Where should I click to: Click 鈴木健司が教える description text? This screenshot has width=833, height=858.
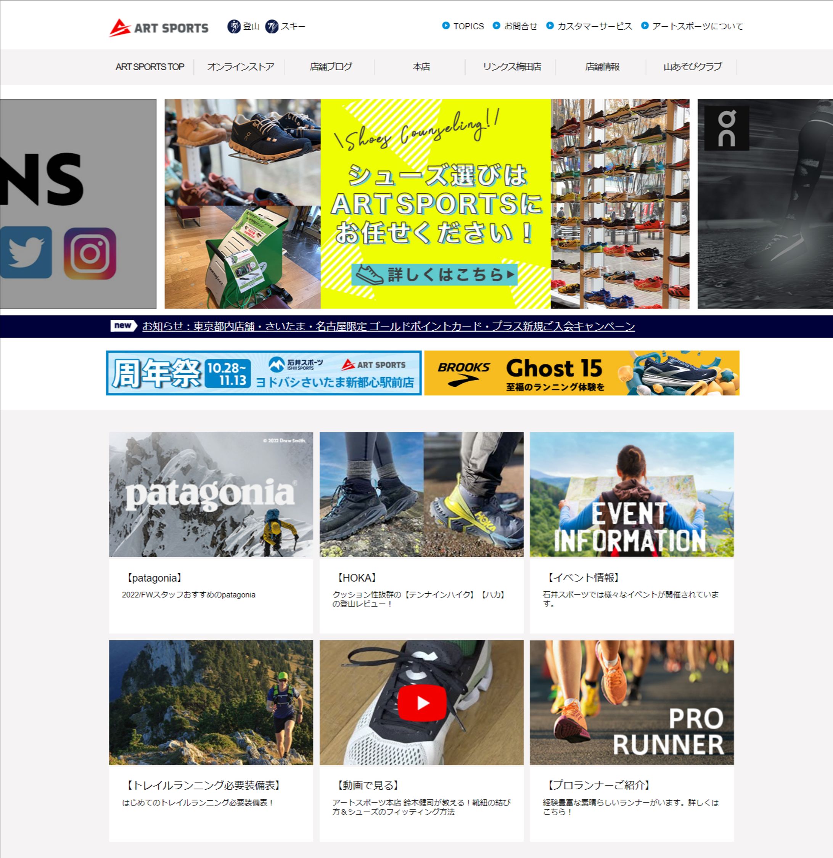421,807
